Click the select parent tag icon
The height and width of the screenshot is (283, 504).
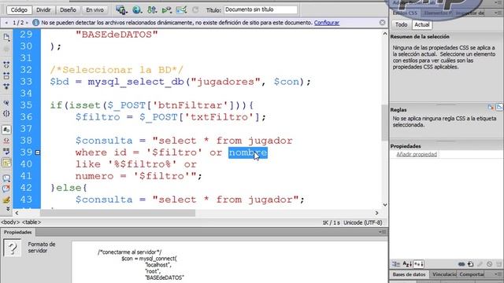[x=6, y=103]
